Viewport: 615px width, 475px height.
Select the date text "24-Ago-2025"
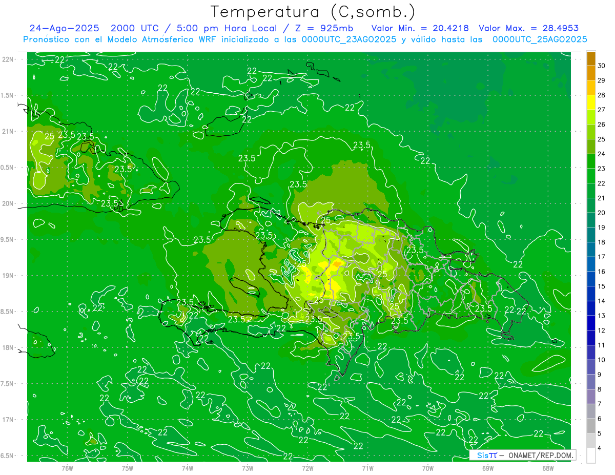click(65, 28)
